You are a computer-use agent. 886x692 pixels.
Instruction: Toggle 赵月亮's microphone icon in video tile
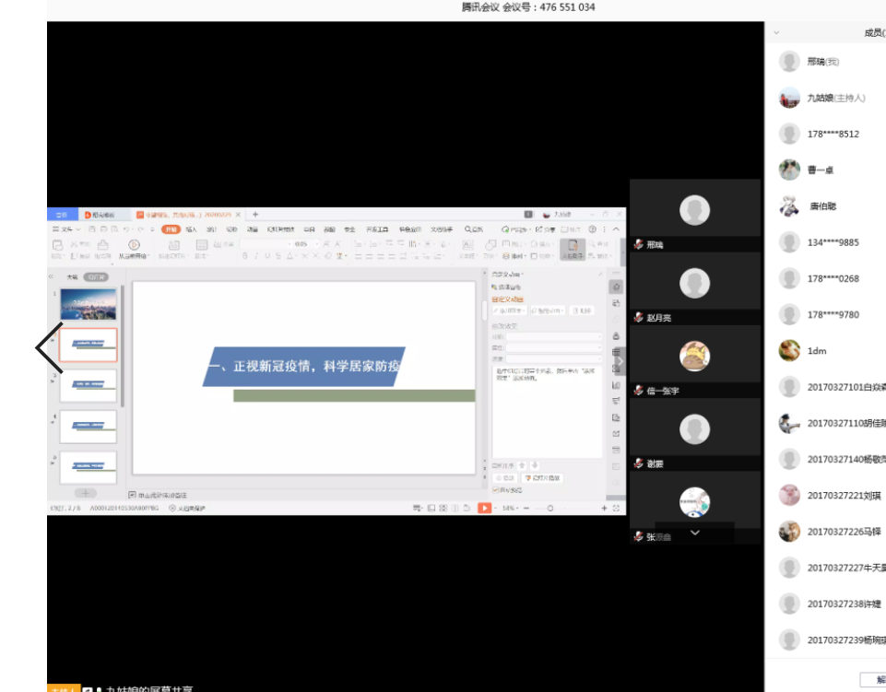coord(638,318)
